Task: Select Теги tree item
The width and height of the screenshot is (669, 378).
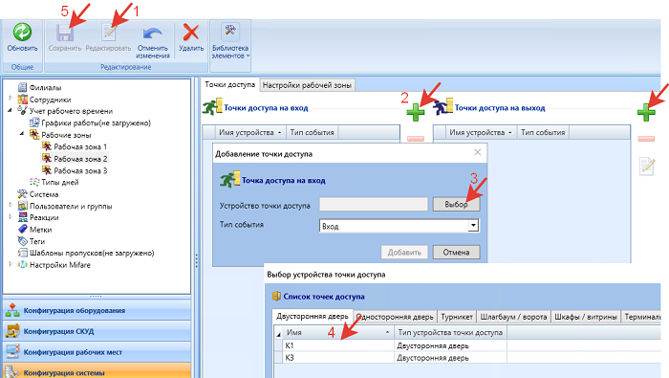Action: pos(37,241)
